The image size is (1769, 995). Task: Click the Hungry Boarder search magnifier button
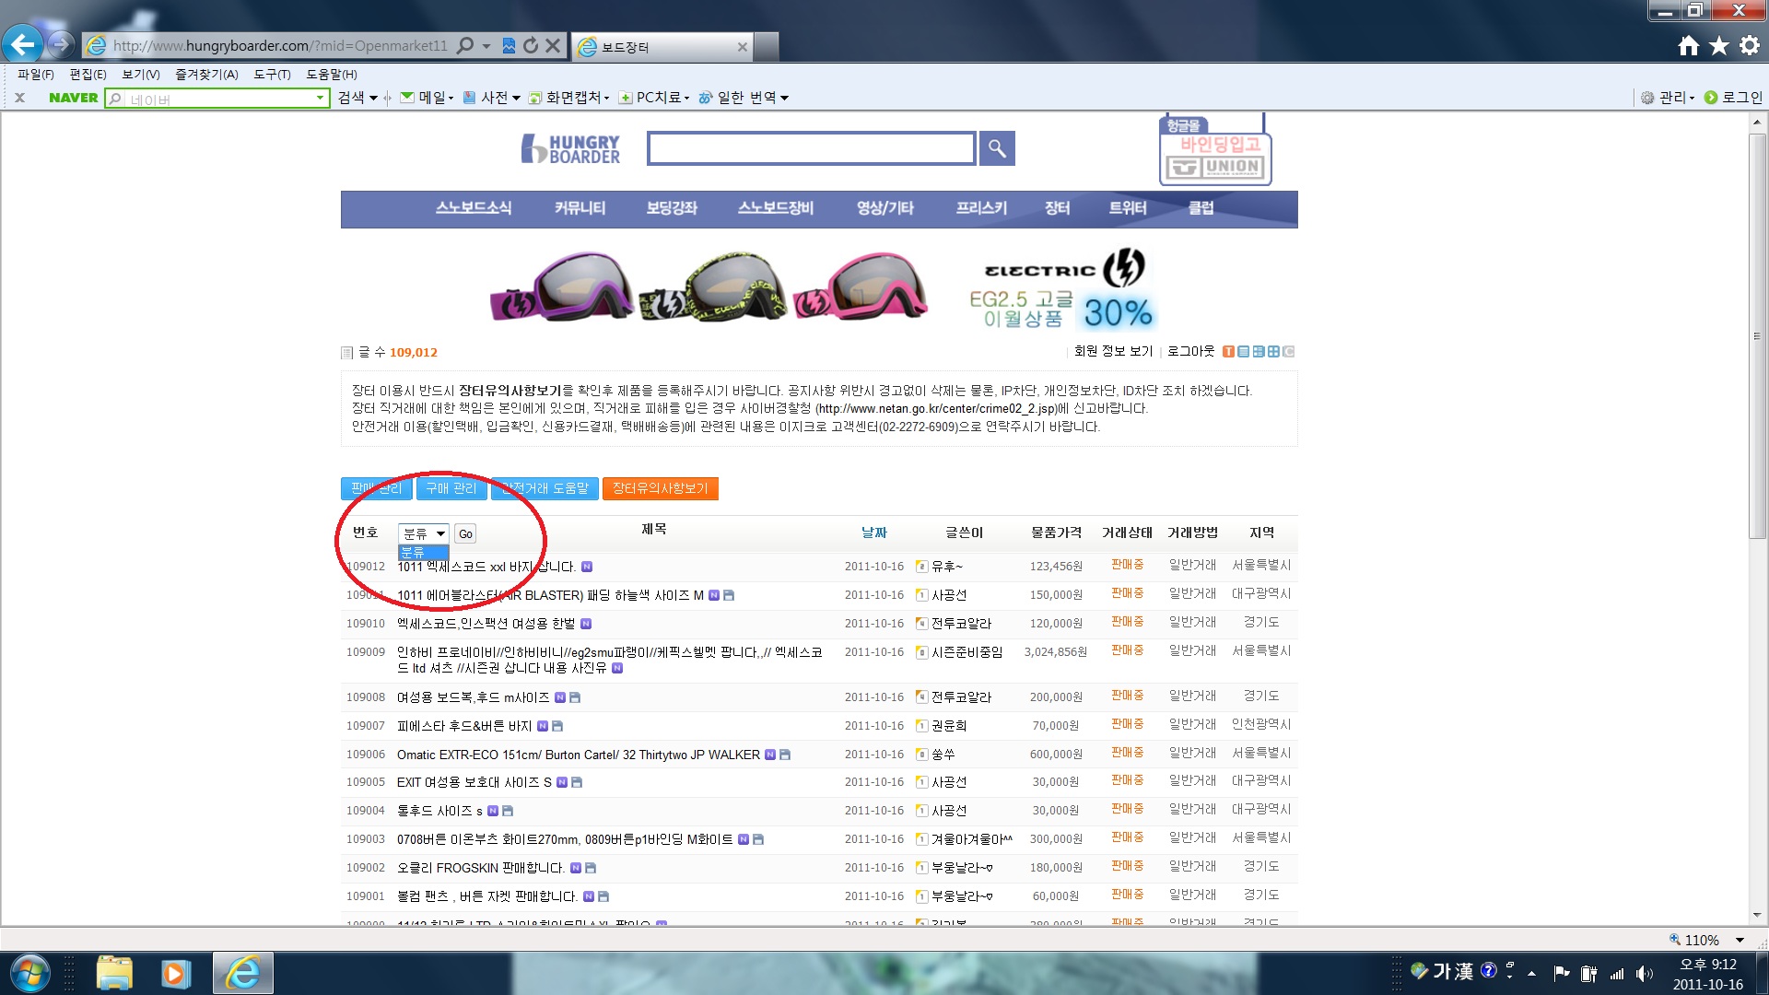(997, 148)
